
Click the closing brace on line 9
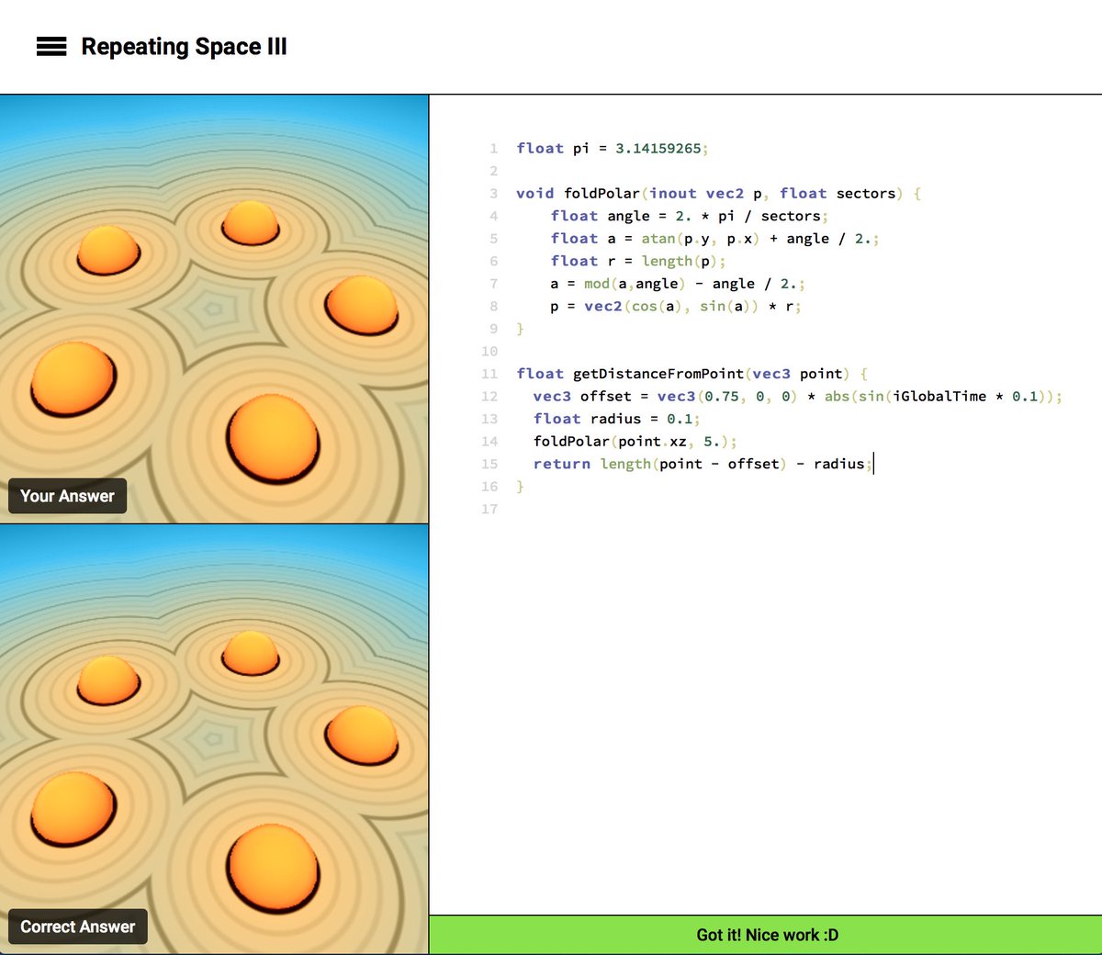[x=520, y=329]
